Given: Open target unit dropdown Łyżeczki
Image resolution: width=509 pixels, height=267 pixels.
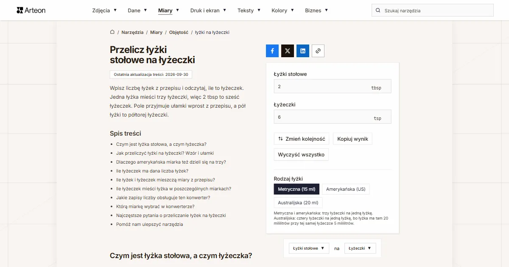Looking at the screenshot, I should 360,248.
